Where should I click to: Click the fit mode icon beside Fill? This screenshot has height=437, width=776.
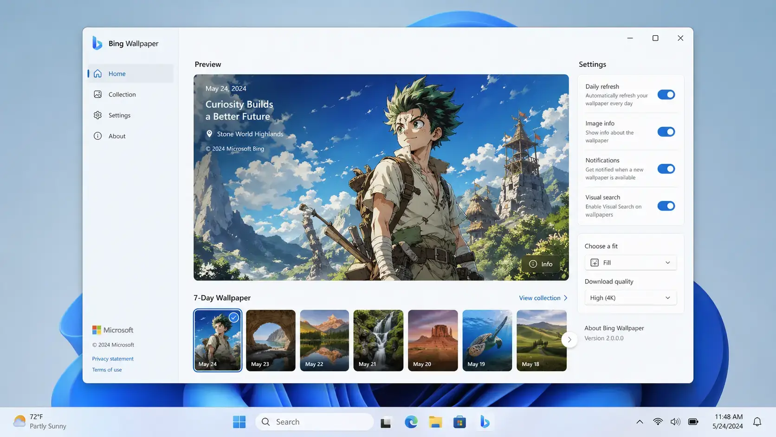595,262
